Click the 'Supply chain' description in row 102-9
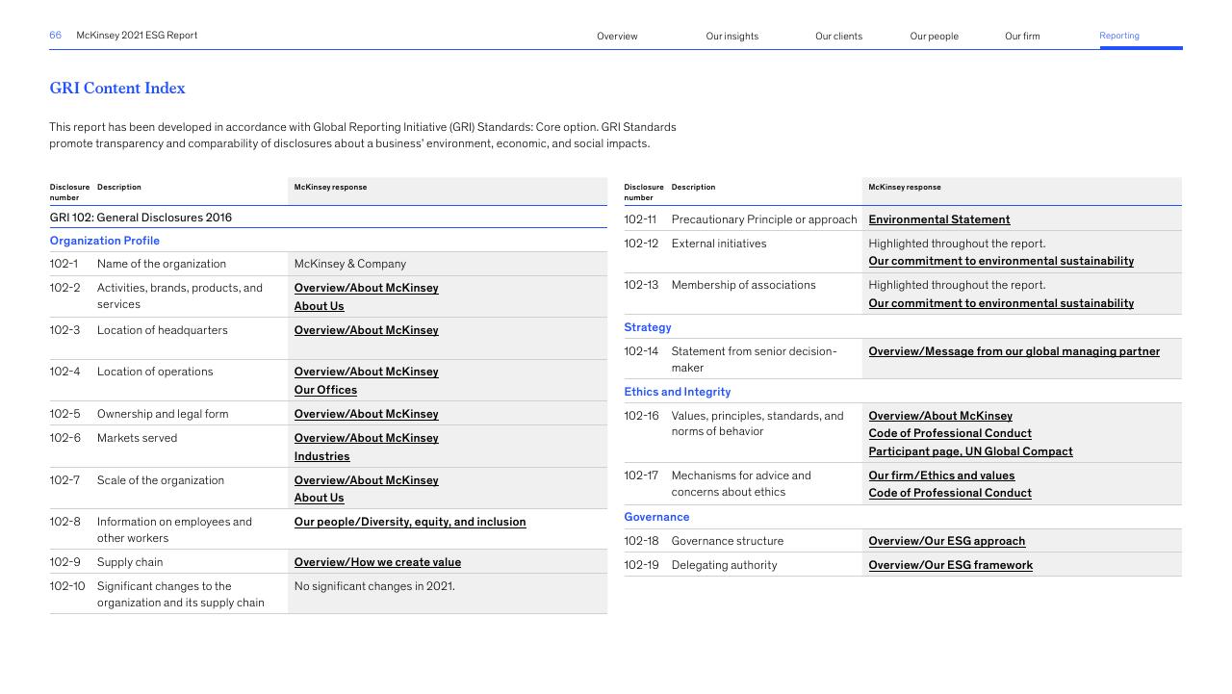The width and height of the screenshot is (1232, 694). click(130, 562)
